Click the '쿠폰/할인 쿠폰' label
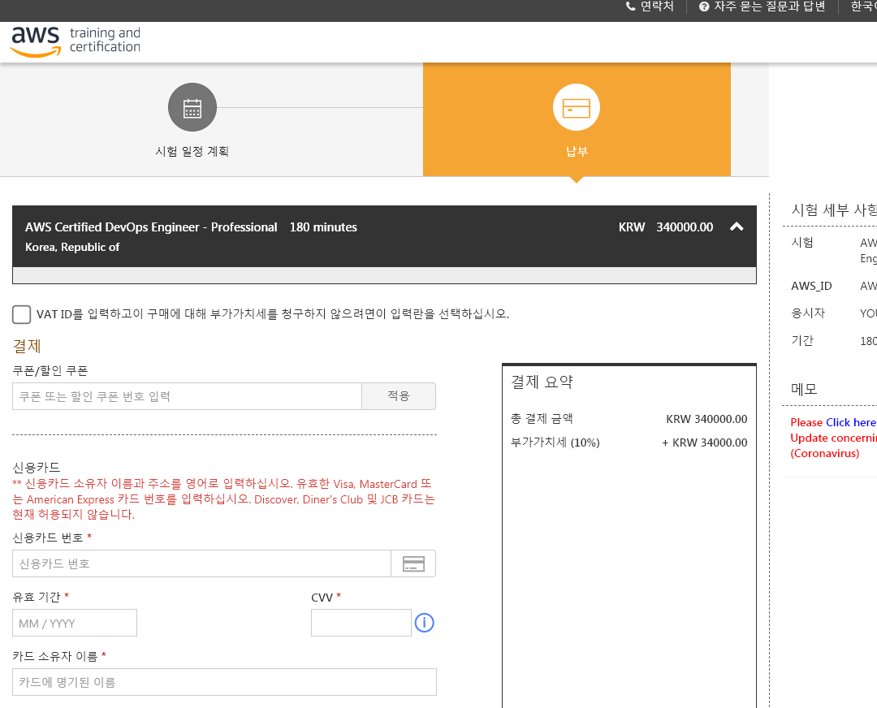Image resolution: width=877 pixels, height=708 pixels. click(x=50, y=371)
